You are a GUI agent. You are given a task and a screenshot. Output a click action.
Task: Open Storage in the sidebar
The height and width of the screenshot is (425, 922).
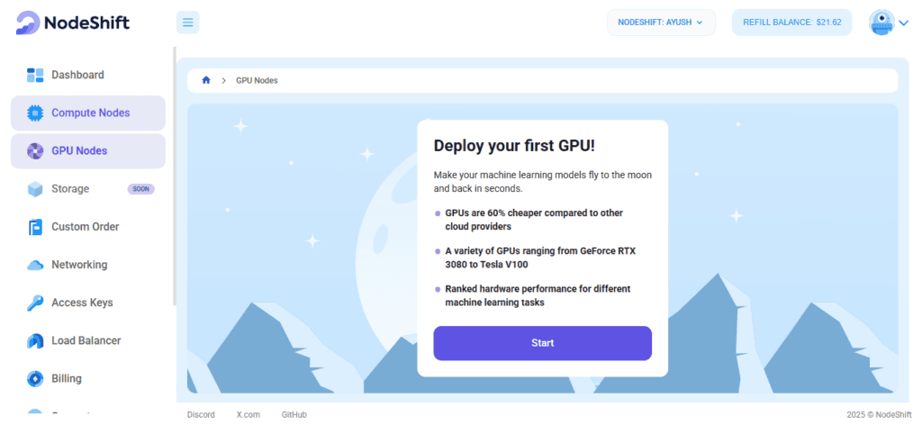click(x=88, y=189)
